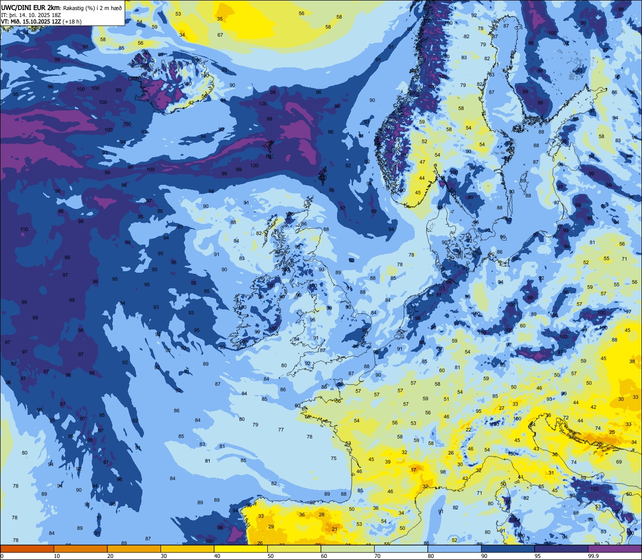Click the humidity value '22' over the Alps
The width and height of the screenshot is (642, 560).
click(x=468, y=430)
